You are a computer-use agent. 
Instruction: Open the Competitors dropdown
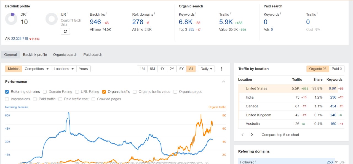point(37,69)
